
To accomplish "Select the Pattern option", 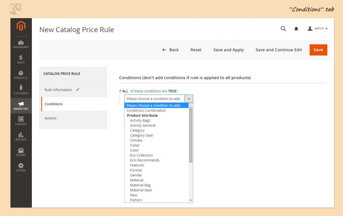I will pos(136,200).
